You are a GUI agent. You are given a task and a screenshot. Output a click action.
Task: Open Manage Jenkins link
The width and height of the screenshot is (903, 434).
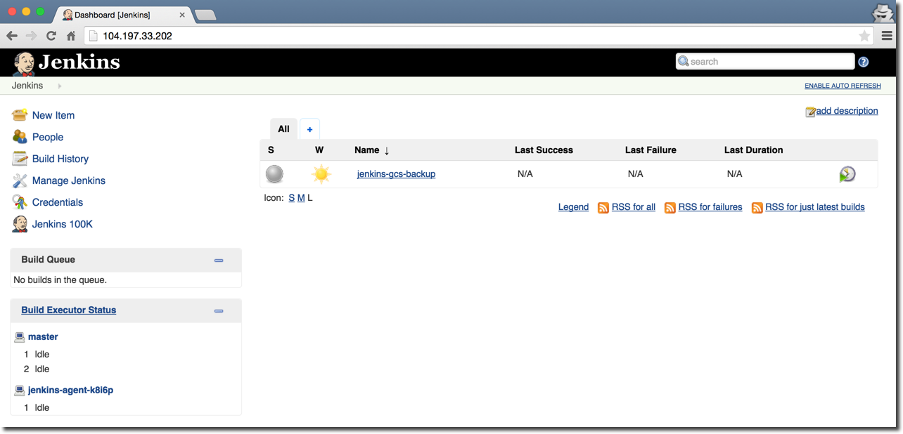pyautogui.click(x=69, y=180)
